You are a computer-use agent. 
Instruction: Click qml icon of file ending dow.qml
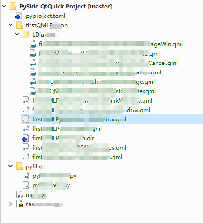[x=26, y=110]
